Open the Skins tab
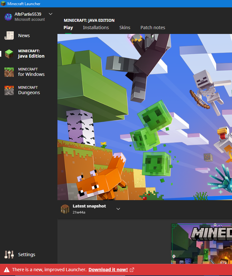 tap(125, 28)
